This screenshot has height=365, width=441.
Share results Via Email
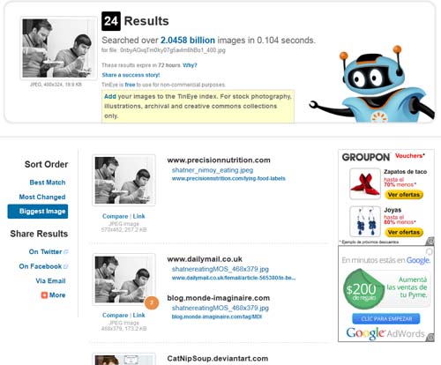[x=50, y=281]
